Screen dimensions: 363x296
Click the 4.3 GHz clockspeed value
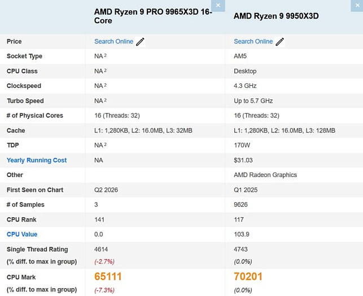pos(245,86)
